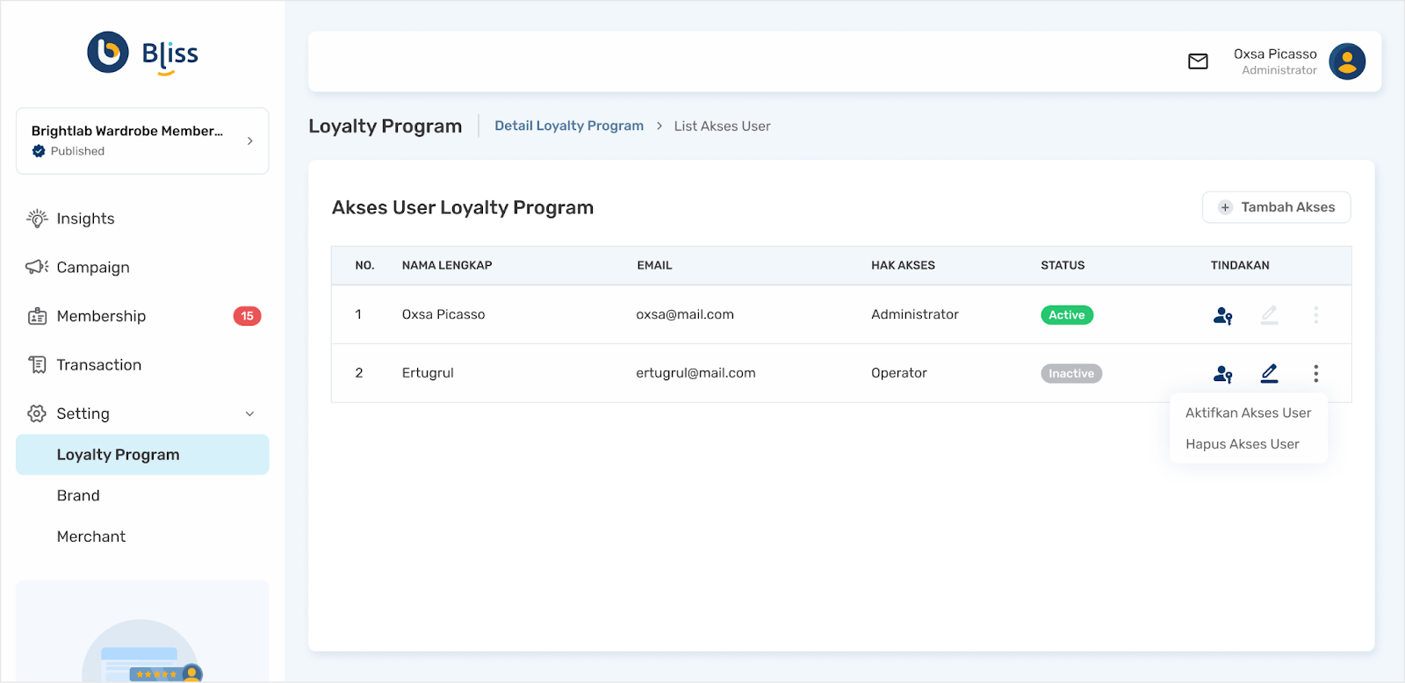The width and height of the screenshot is (1405, 683).
Task: Click the Transaction receipt icon
Action: [x=37, y=364]
